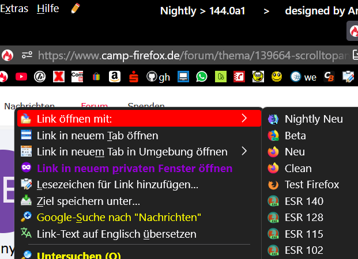
Task: Open the YouTube bookmark
Action: (21, 77)
